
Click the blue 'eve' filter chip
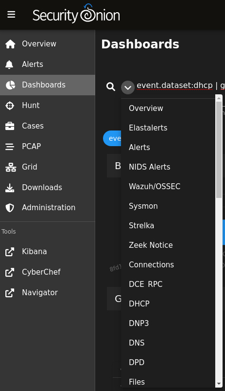click(x=112, y=138)
